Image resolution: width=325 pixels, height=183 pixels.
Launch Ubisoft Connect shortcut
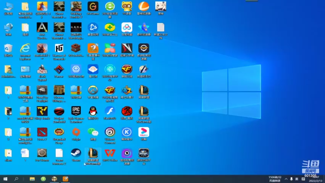(110, 136)
